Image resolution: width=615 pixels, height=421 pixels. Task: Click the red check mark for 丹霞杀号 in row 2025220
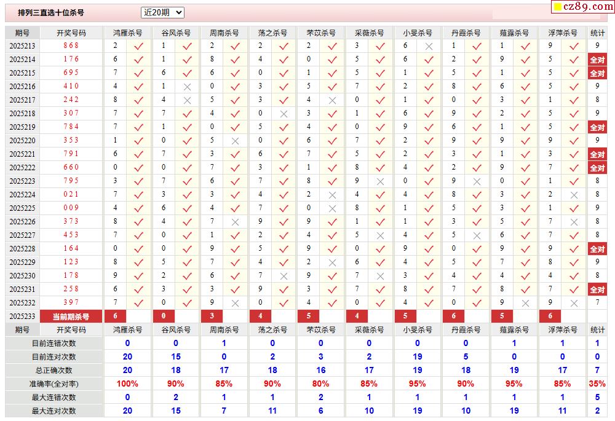[x=477, y=141]
